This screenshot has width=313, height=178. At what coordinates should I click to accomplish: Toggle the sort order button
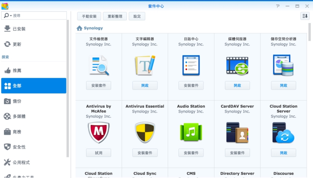[305, 16]
